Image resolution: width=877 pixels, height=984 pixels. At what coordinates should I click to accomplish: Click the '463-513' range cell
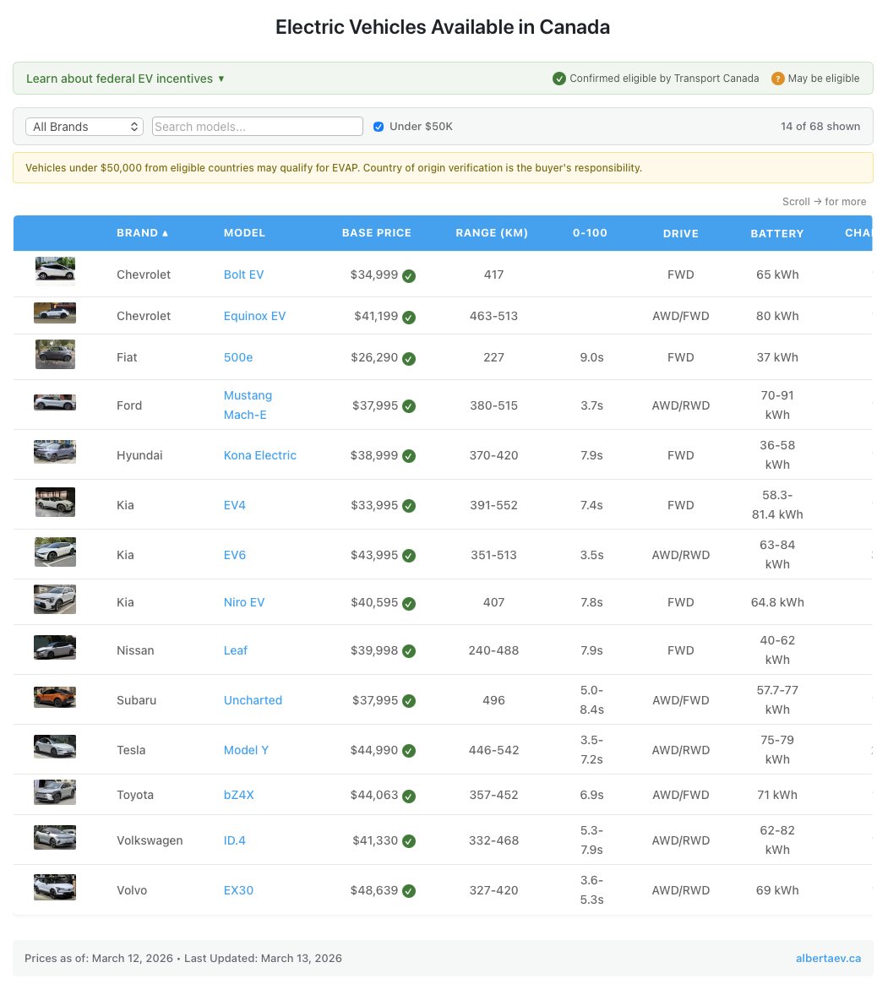click(x=493, y=316)
